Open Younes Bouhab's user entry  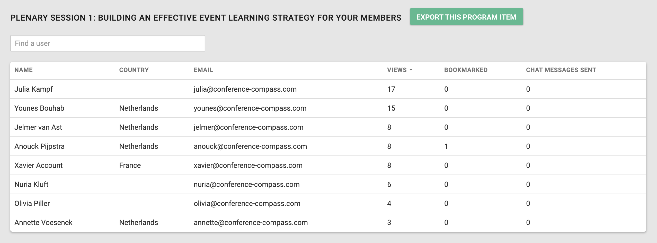pyautogui.click(x=39, y=108)
